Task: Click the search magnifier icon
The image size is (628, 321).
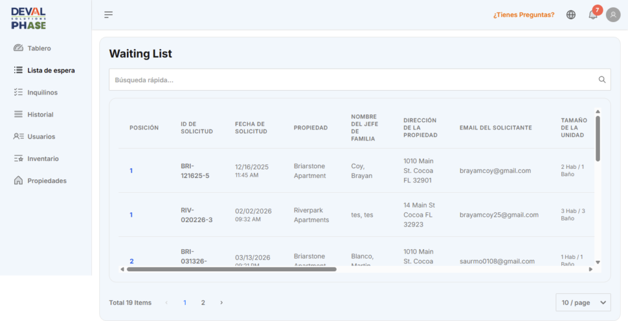Action: coord(602,80)
